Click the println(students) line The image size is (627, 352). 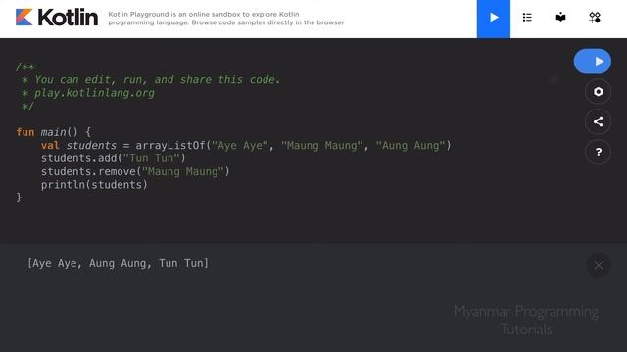pos(94,185)
